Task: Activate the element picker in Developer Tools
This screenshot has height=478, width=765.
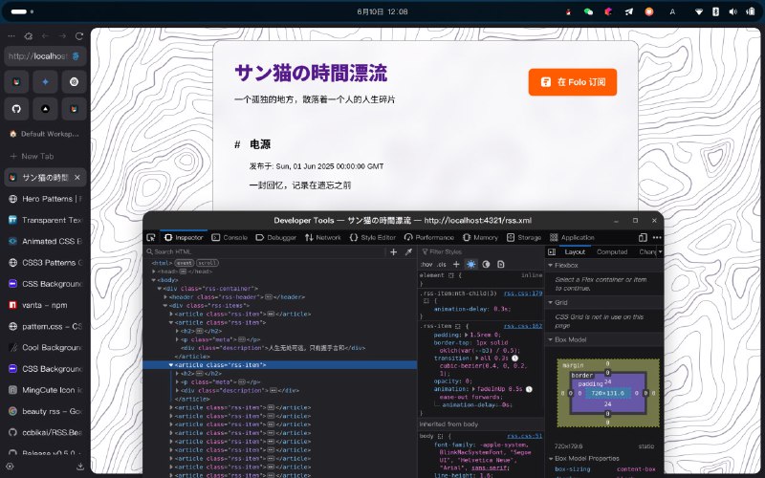Action: point(151,237)
